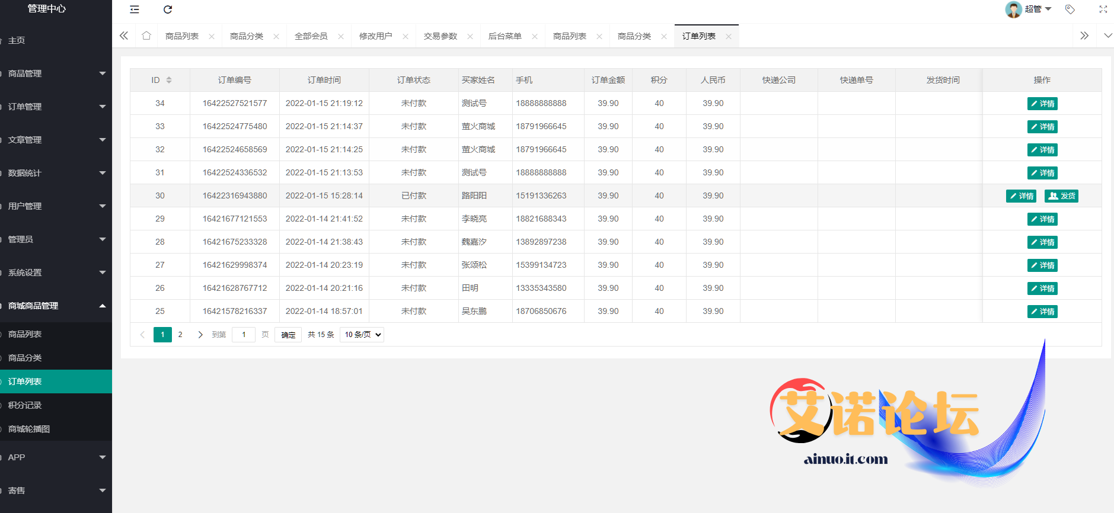Click the admin avatar picture
The image size is (1114, 513).
[1013, 9]
